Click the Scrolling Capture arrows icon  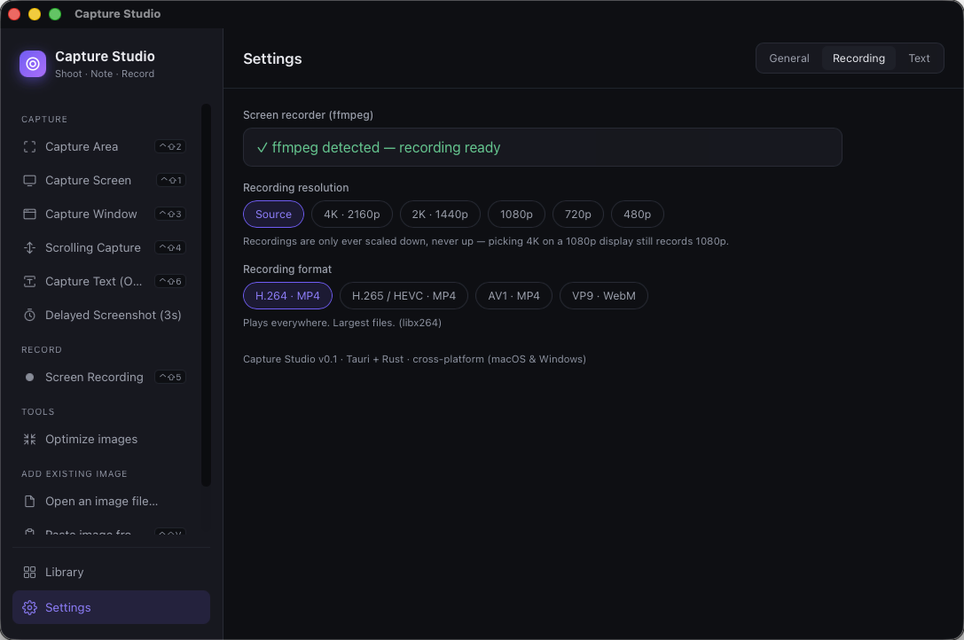click(29, 248)
